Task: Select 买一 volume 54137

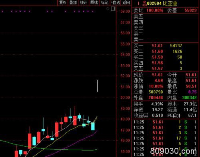Action: 176,46
